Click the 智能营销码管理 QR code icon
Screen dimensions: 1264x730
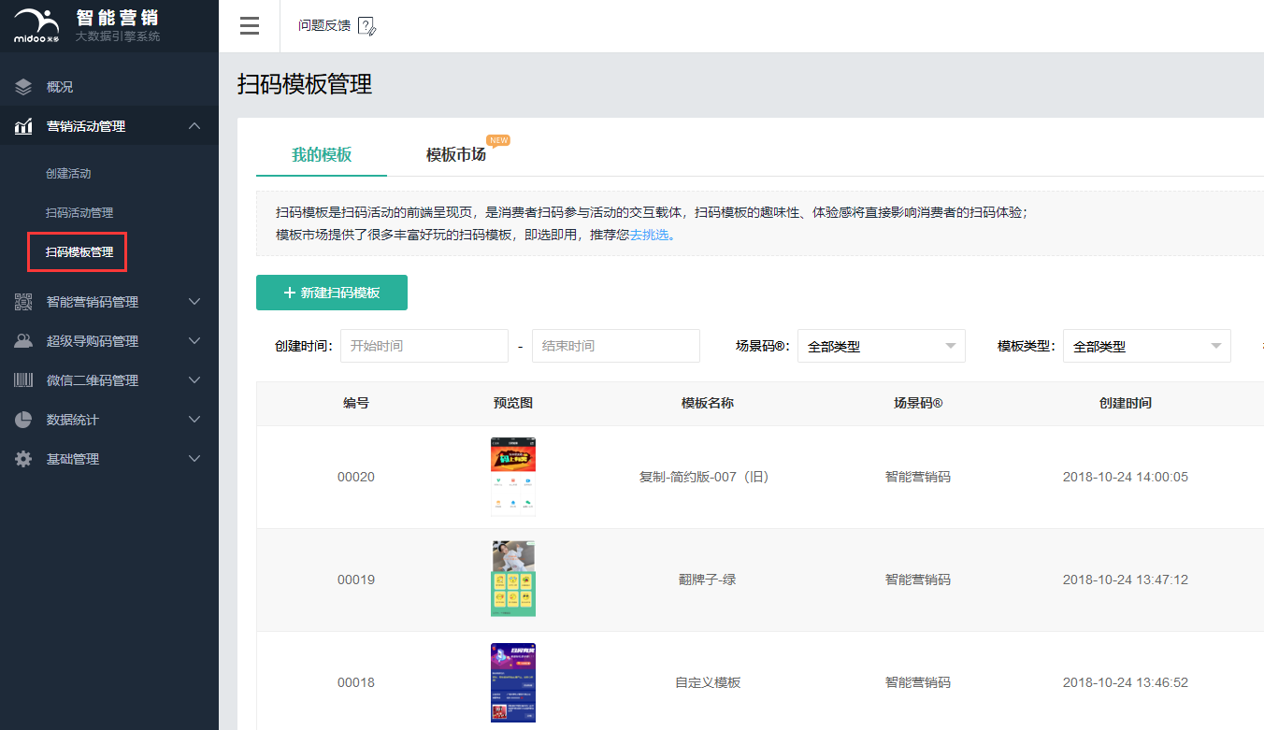(23, 302)
